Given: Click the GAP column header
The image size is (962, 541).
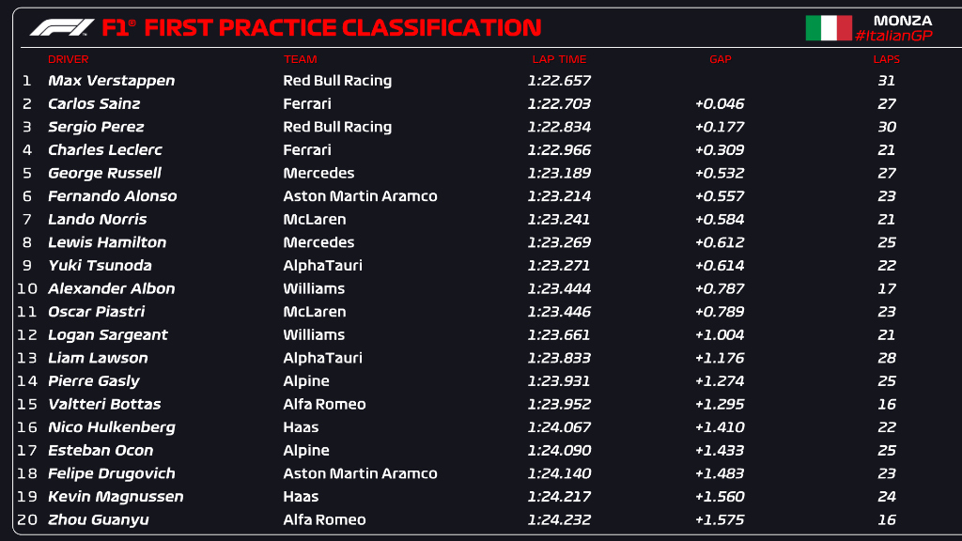Looking at the screenshot, I should tap(720, 59).
